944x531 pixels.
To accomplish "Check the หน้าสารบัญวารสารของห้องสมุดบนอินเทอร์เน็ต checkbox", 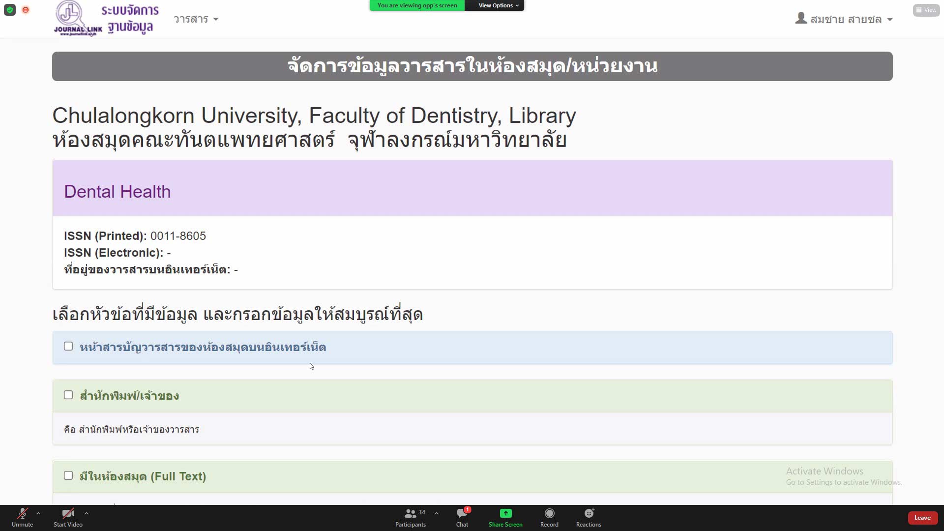I will (x=68, y=347).
